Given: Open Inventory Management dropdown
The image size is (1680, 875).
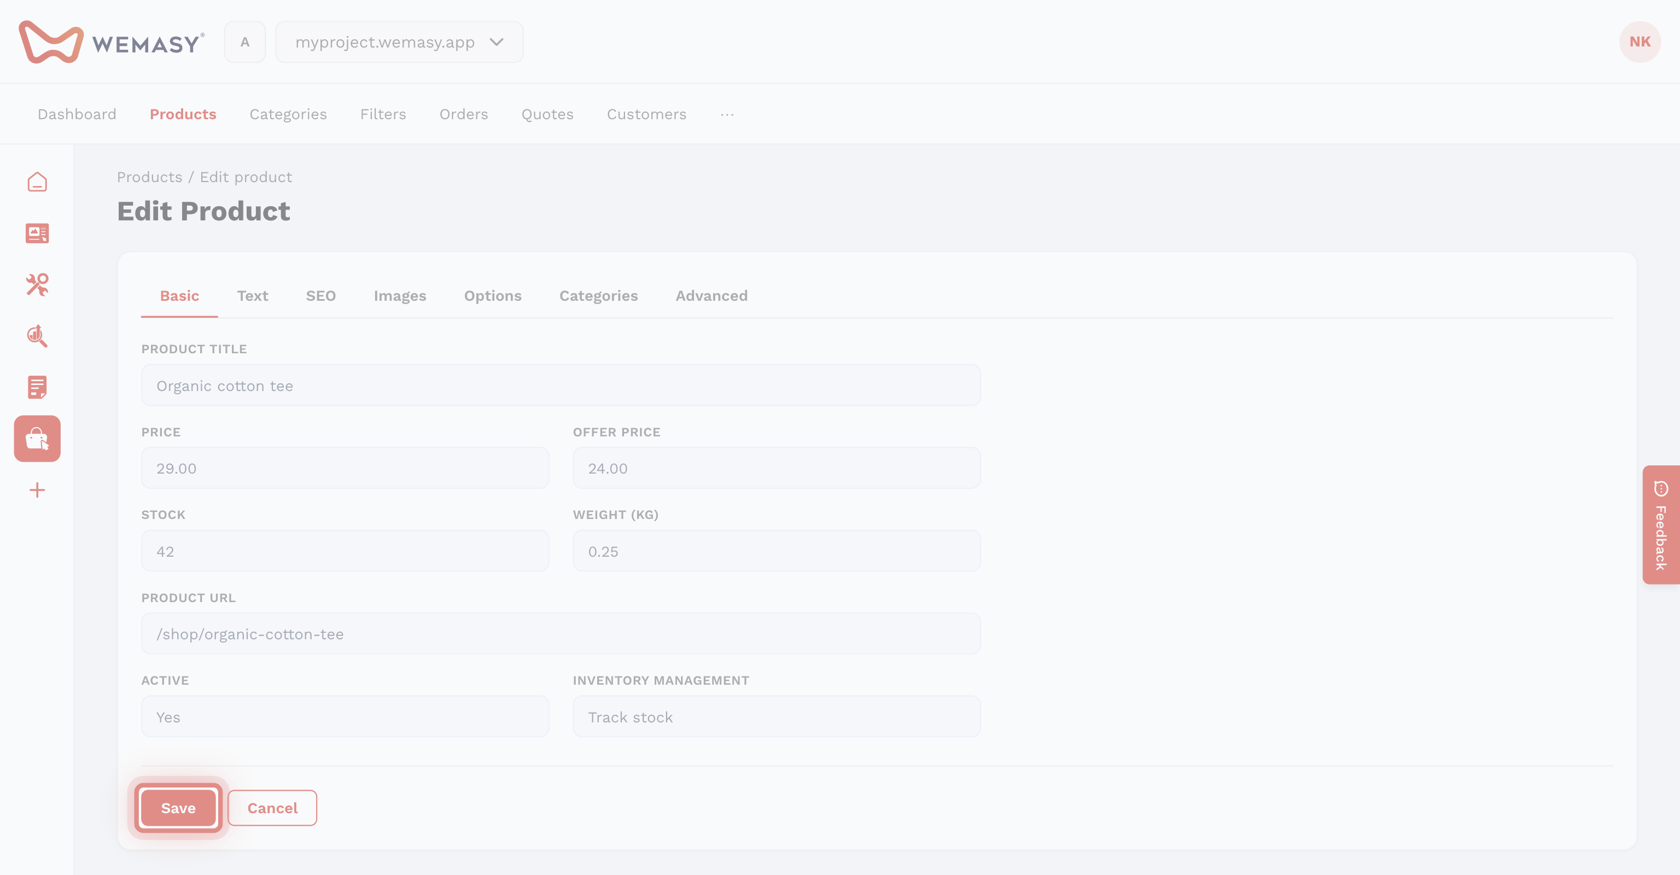Looking at the screenshot, I should coord(777,716).
